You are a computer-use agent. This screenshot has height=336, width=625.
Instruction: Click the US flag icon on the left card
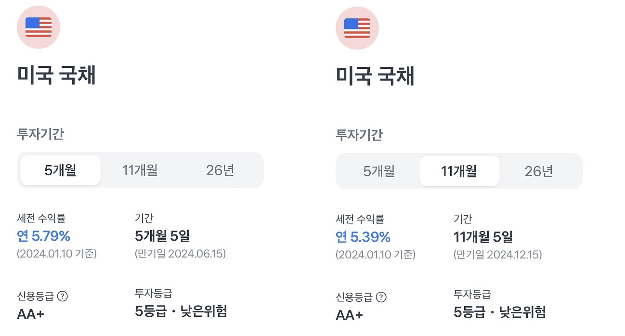[38, 27]
